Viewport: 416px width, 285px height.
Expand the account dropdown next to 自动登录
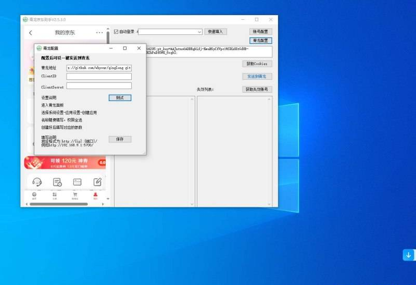199,32
